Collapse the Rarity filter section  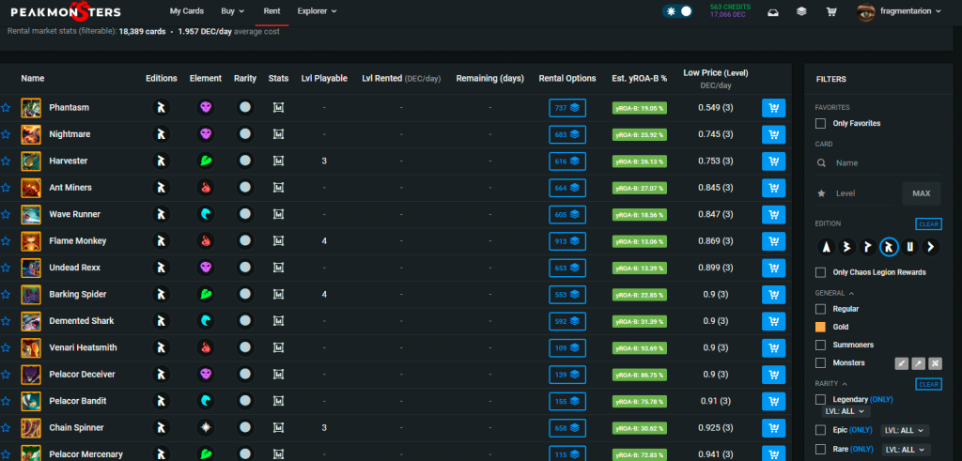(830, 384)
